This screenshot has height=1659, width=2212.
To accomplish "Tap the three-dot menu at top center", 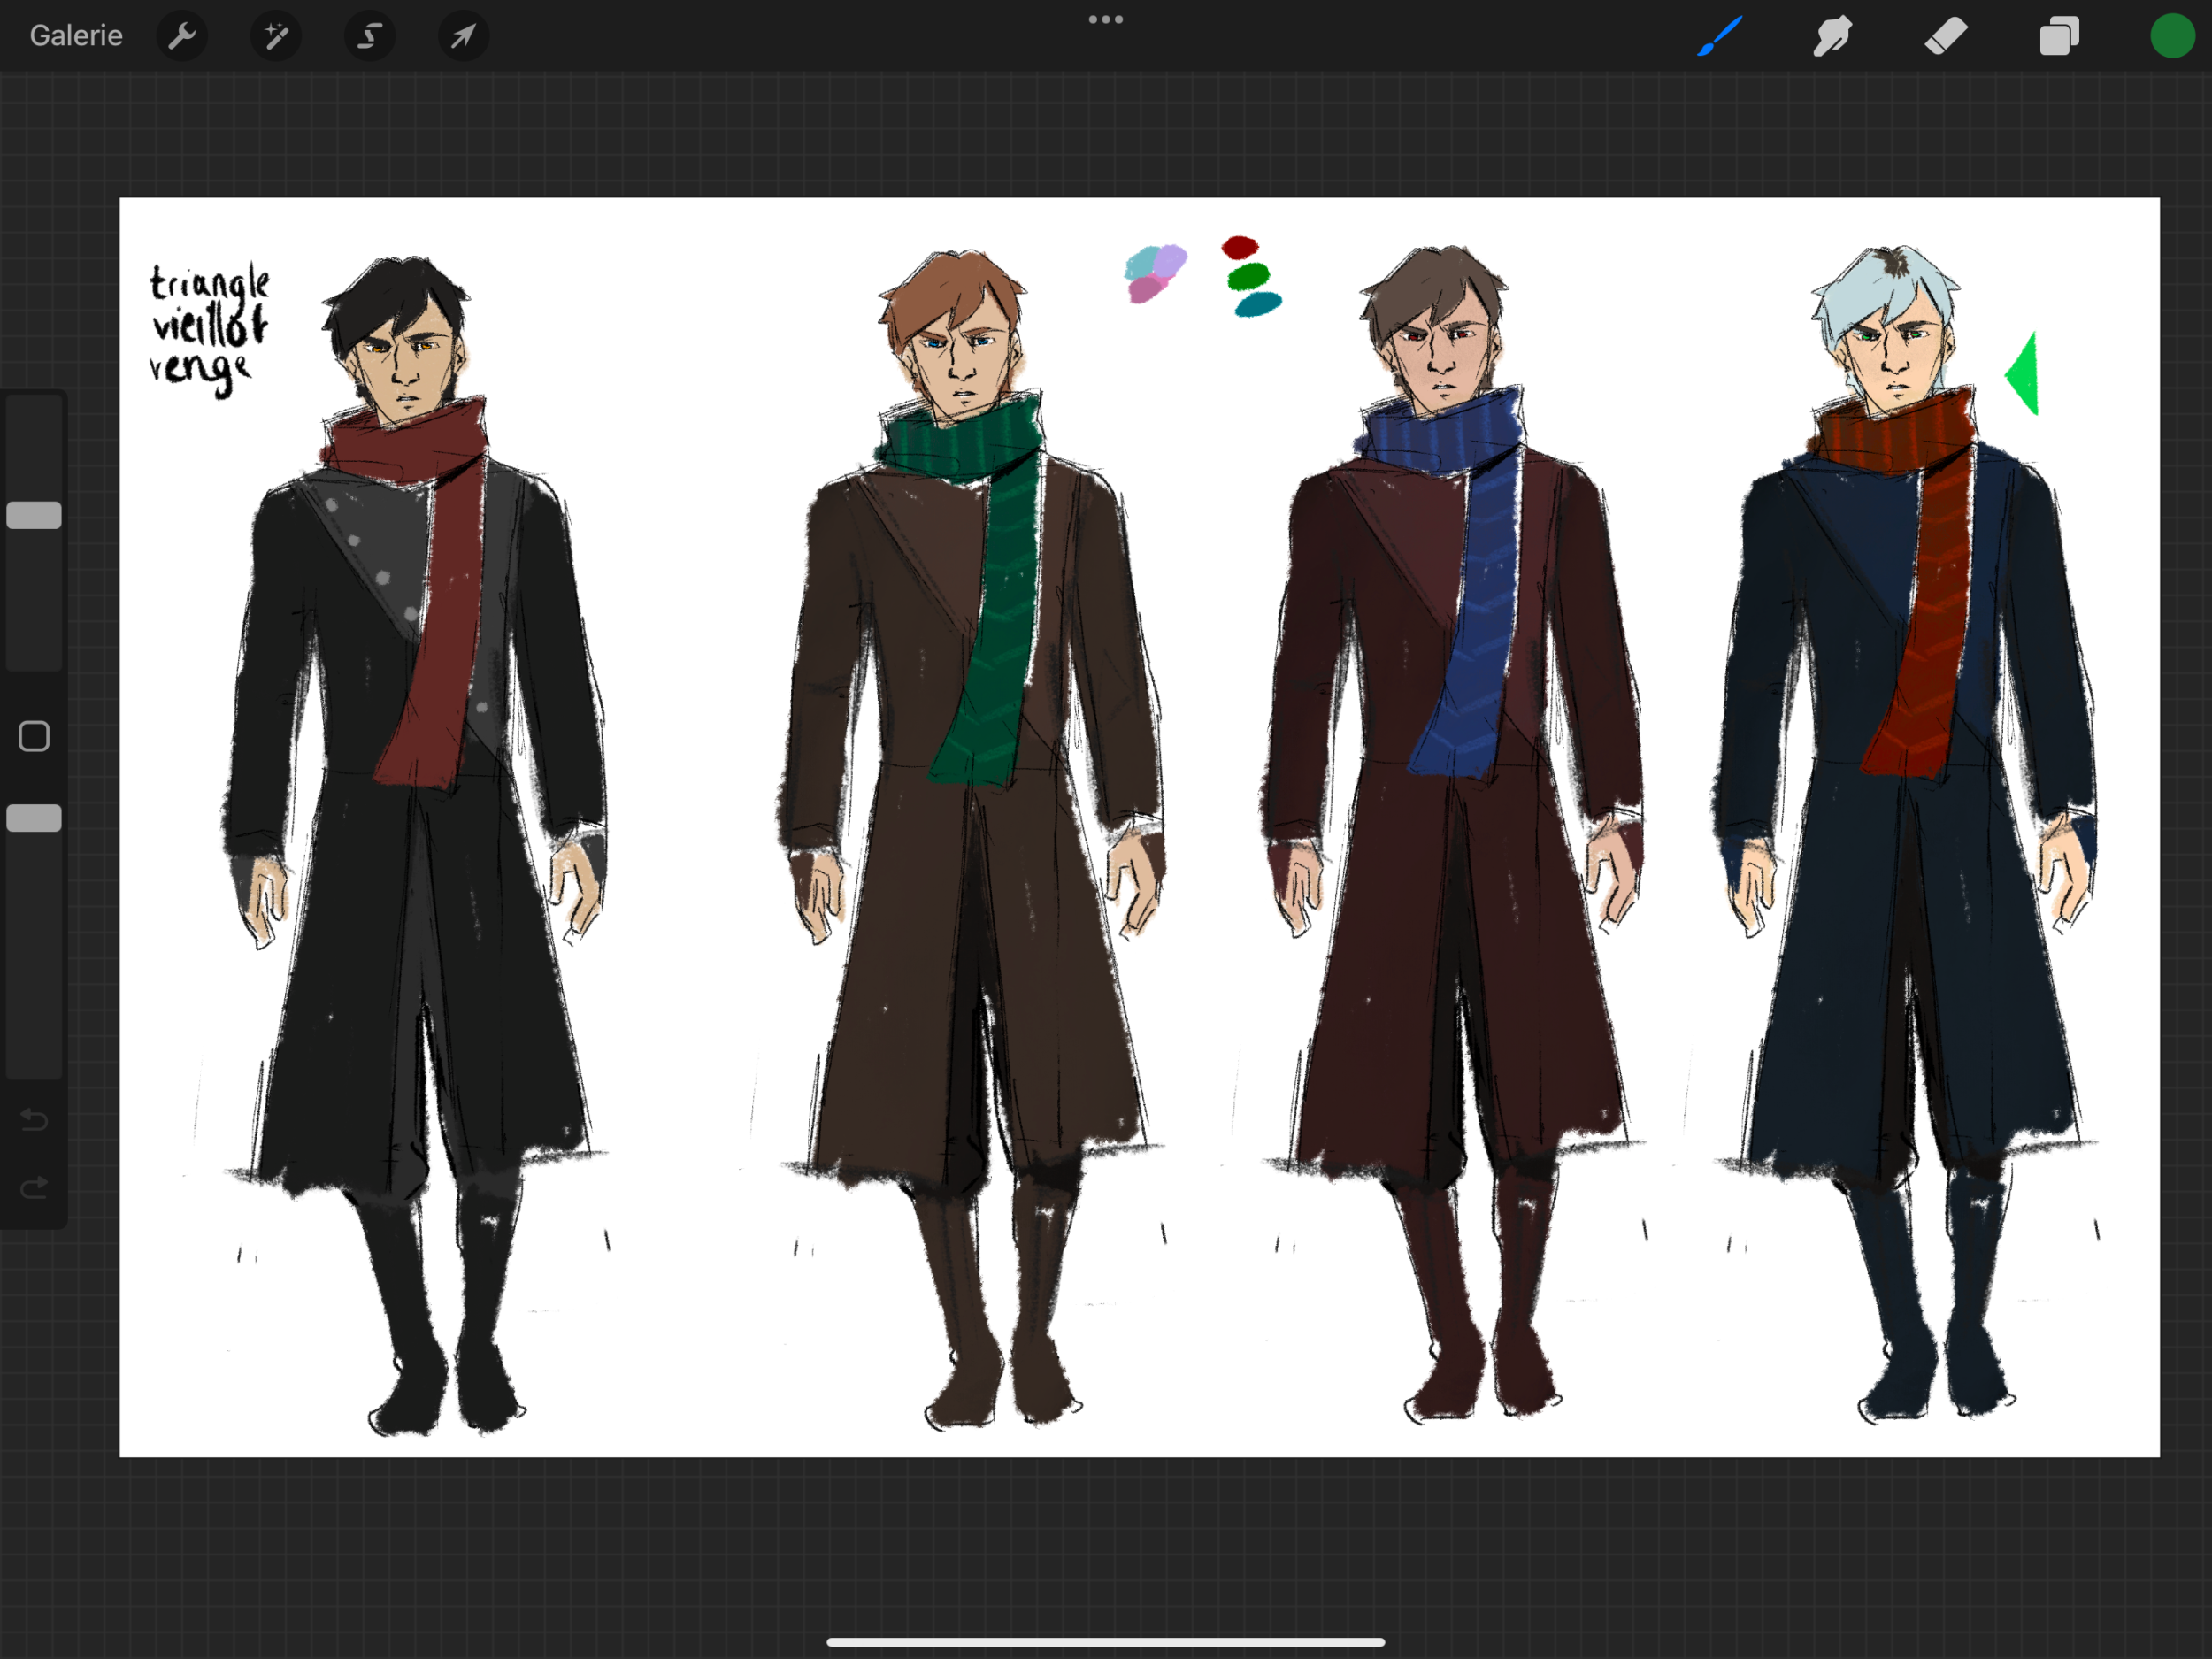I will [1105, 19].
